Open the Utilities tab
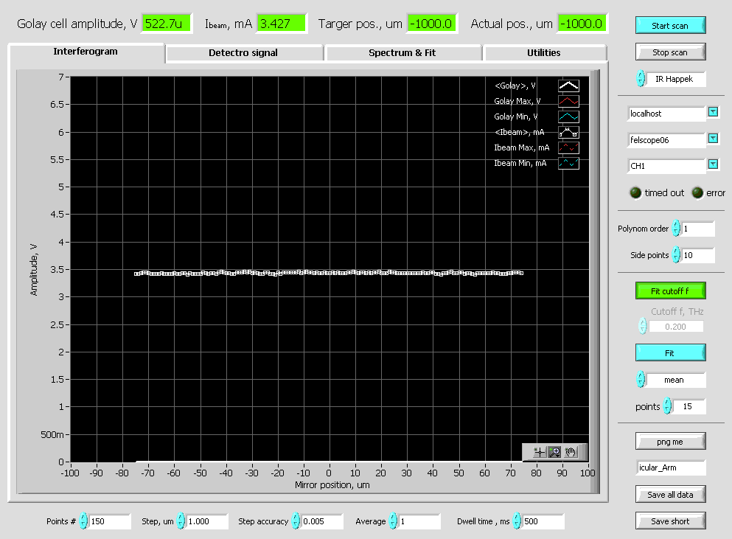The height and width of the screenshot is (539, 732). pos(544,53)
